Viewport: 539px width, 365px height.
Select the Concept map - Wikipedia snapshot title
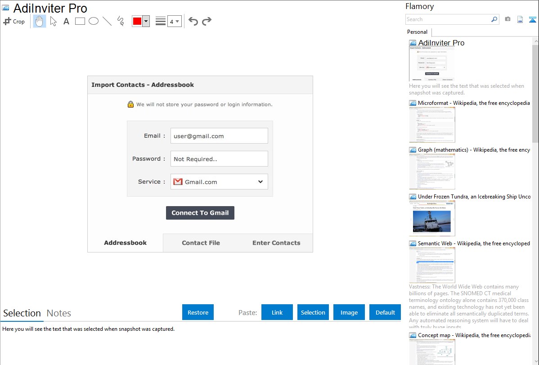point(474,335)
